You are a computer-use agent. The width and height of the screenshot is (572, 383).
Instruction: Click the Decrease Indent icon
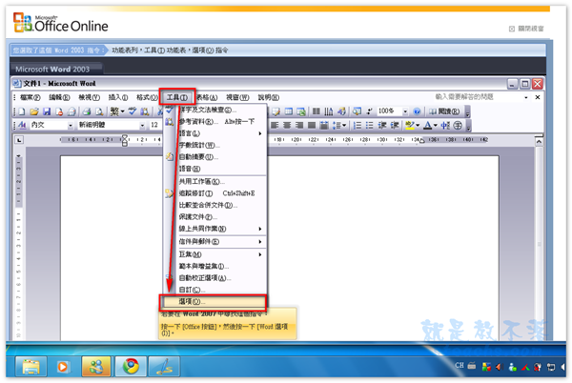point(382,126)
